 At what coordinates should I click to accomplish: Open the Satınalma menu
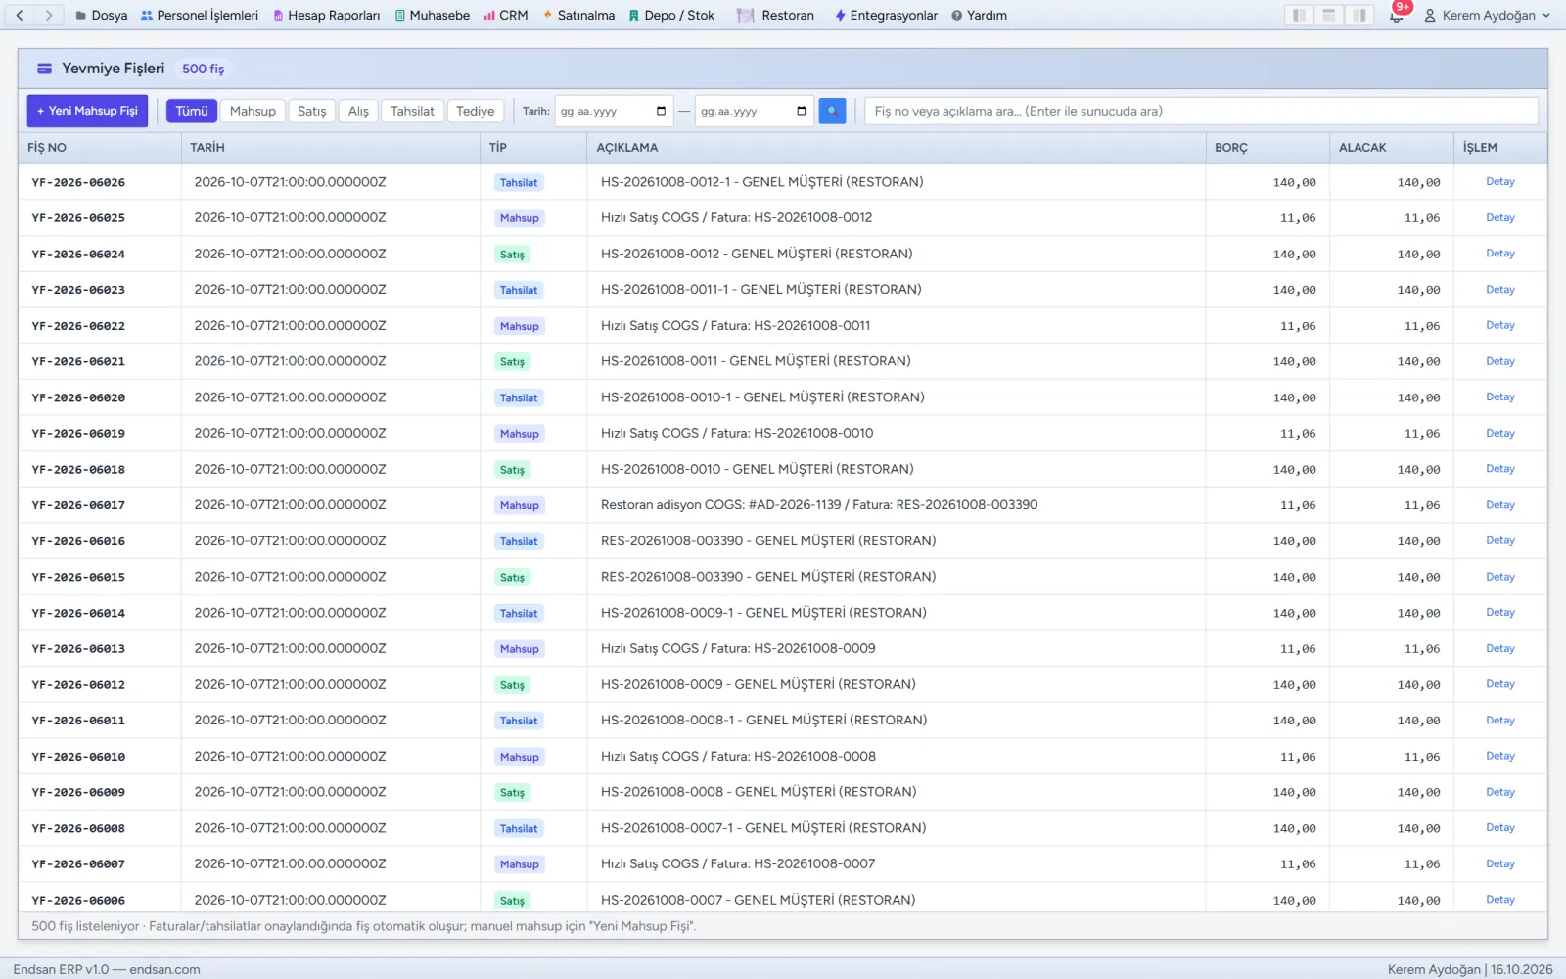(578, 15)
